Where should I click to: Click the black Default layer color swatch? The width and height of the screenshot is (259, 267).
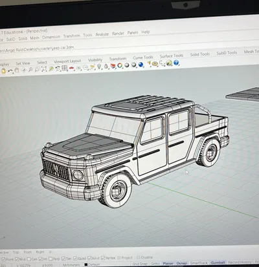(86, 264)
